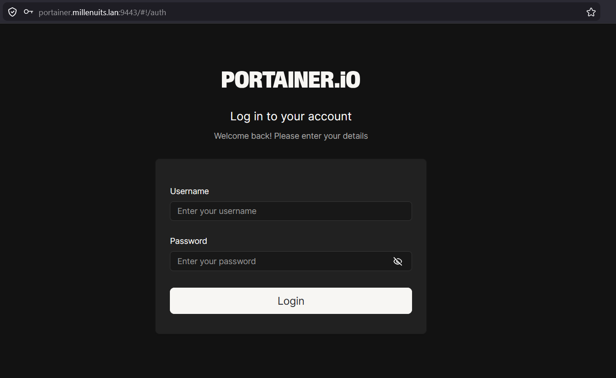Screen dimensions: 616x378
Task: Focus the Username input field
Action: [291, 211]
